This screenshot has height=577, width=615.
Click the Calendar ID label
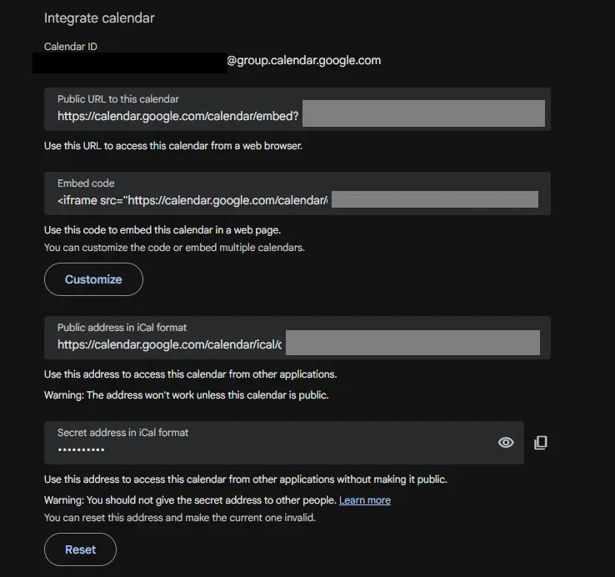click(x=71, y=47)
